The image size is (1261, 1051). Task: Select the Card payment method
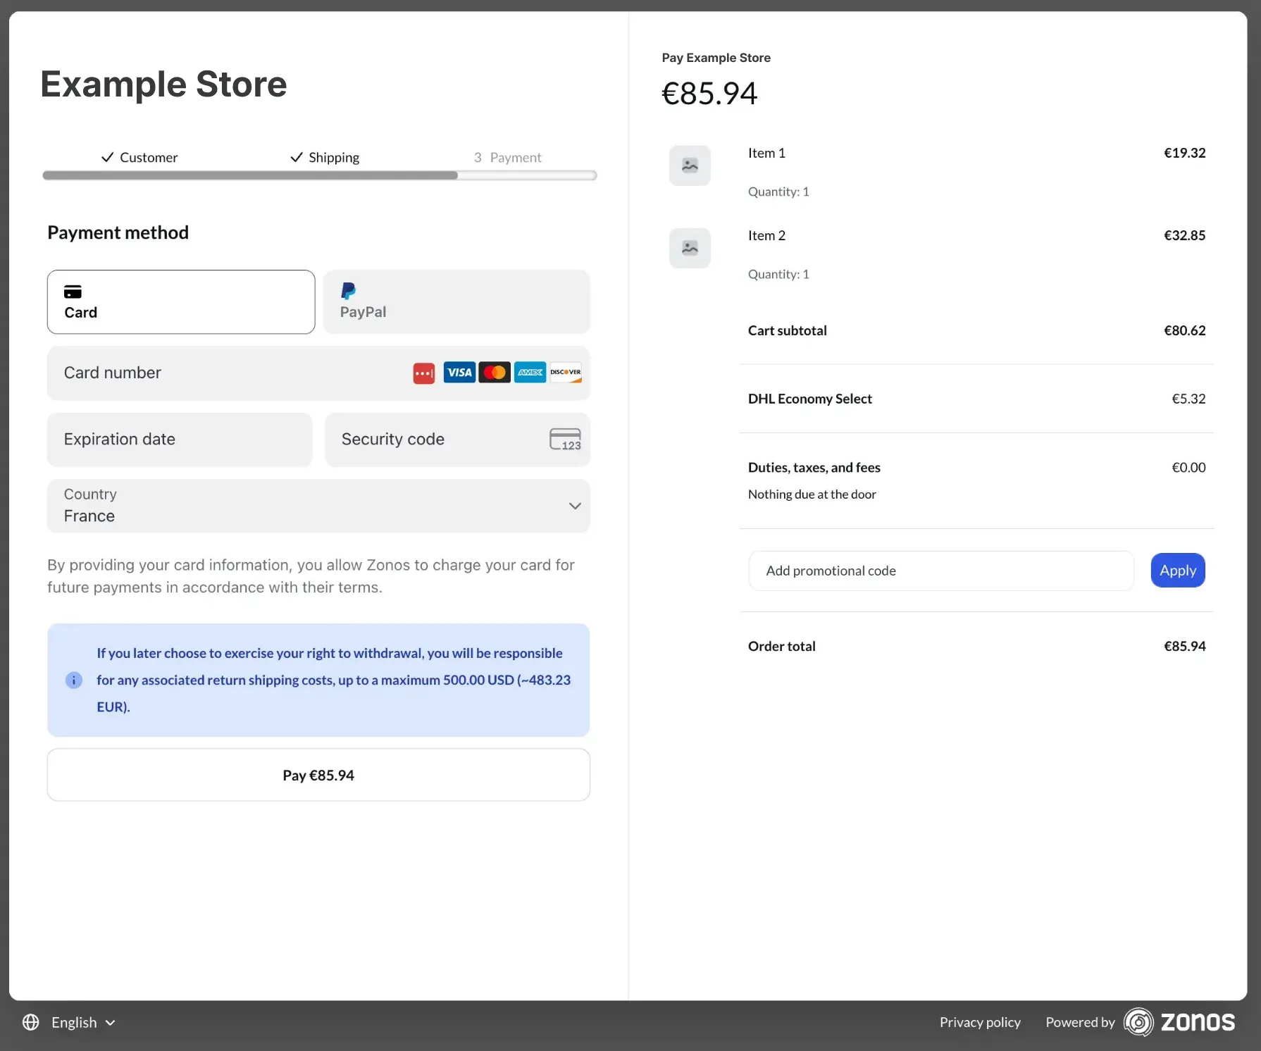click(x=181, y=301)
